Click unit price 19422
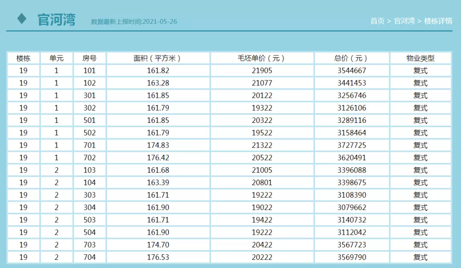This screenshot has height=268, width=461. (262, 220)
